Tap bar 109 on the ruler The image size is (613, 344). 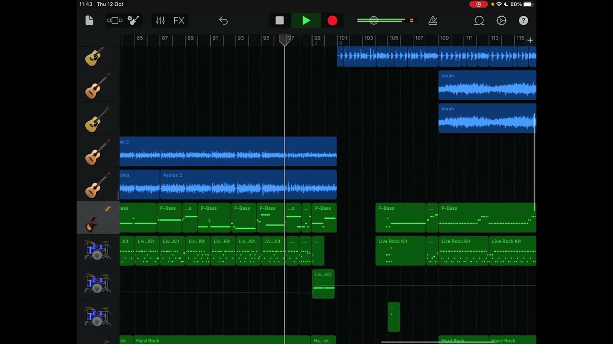pyautogui.click(x=444, y=38)
